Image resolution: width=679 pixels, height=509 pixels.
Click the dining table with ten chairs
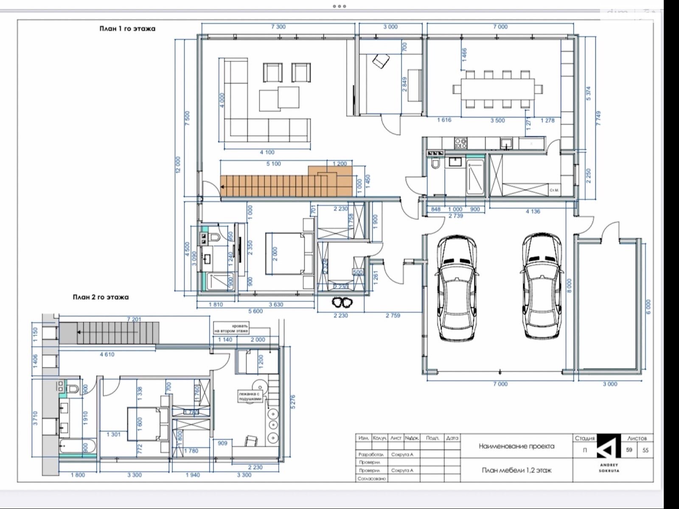coord(497,89)
